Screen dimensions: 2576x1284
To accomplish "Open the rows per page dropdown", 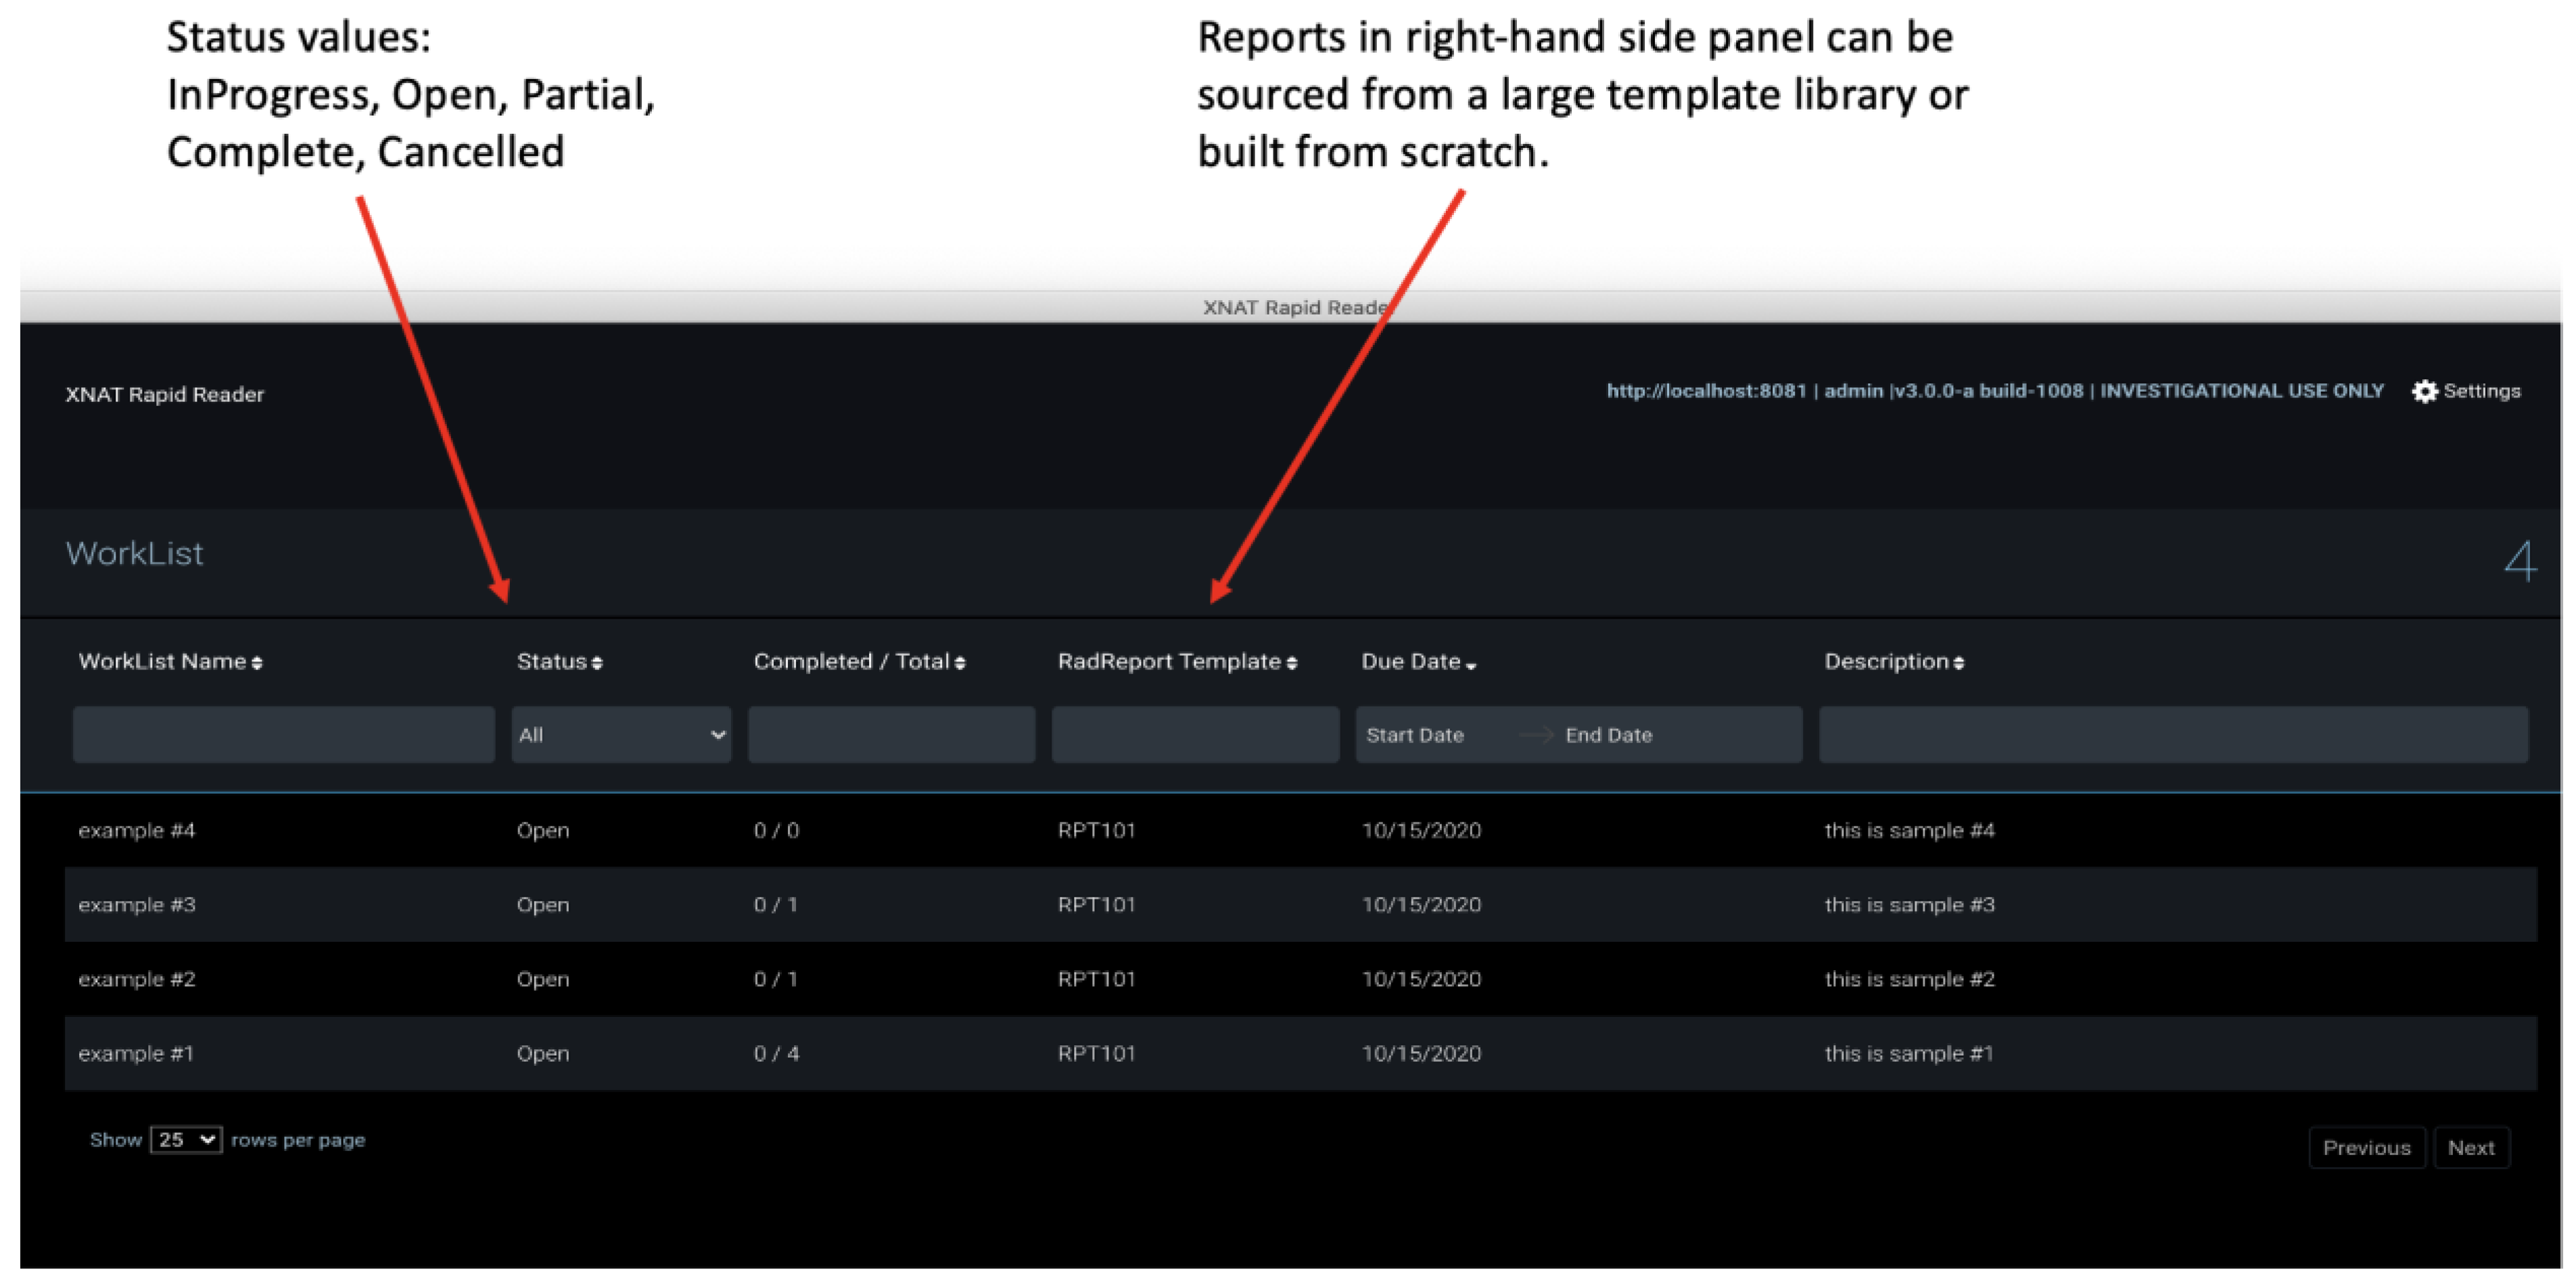I will pyautogui.click(x=186, y=1140).
